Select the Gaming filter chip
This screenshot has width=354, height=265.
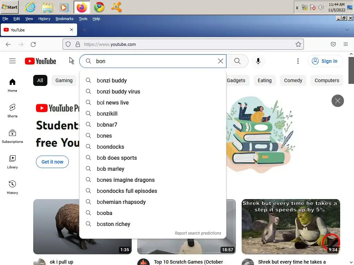[x=64, y=80]
